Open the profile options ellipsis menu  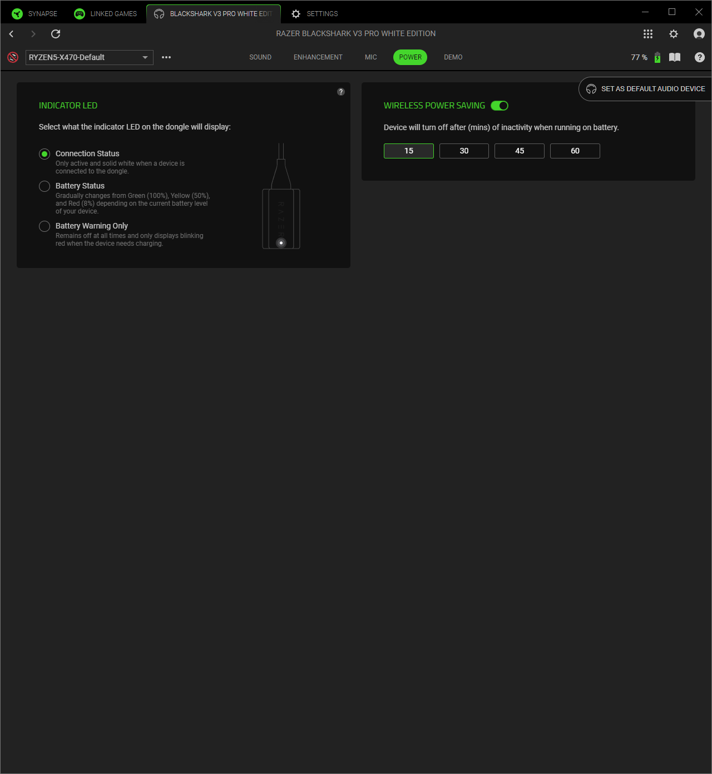[166, 57]
